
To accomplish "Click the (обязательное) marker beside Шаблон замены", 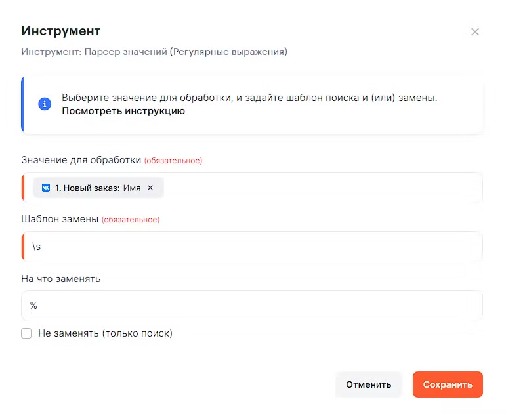I will [x=131, y=220].
